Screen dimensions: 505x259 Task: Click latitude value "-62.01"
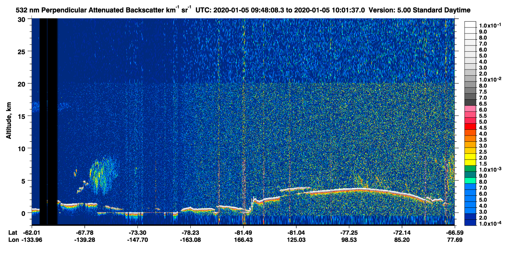31,232
